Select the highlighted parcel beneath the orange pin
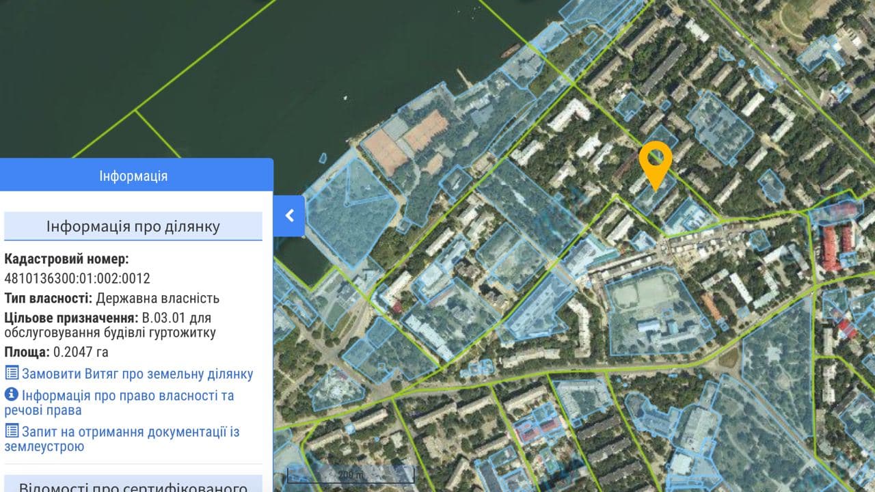875x492 pixels. (654, 198)
